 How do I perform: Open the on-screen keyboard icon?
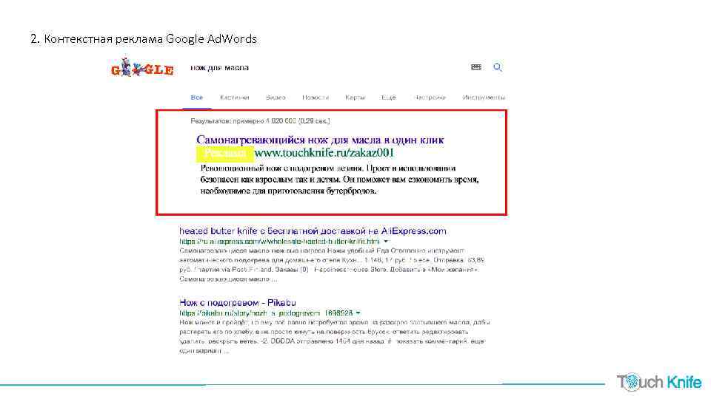click(x=476, y=67)
